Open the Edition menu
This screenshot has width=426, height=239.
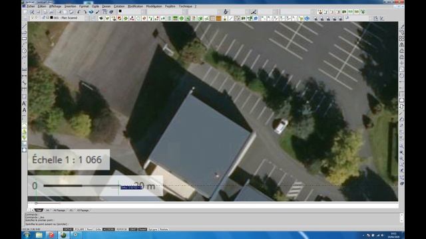42,6
